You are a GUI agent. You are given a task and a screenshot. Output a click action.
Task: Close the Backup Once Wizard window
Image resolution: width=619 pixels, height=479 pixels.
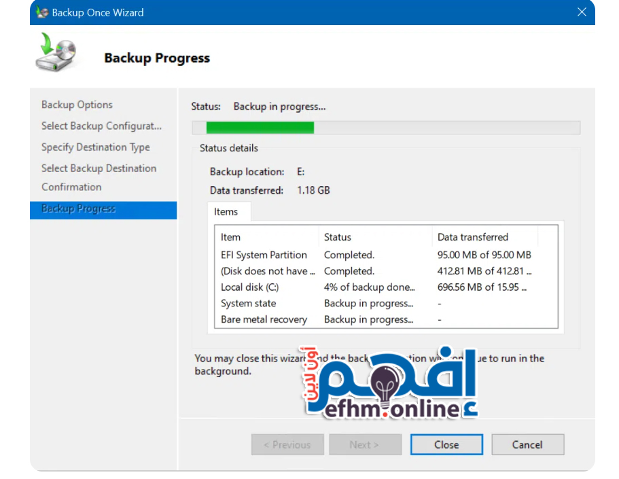[581, 12]
